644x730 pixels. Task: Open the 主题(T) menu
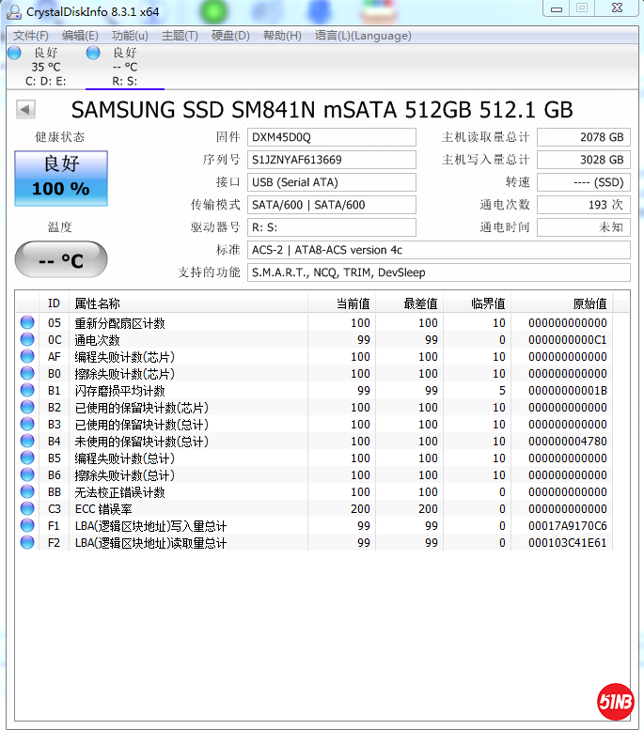pyautogui.click(x=180, y=36)
